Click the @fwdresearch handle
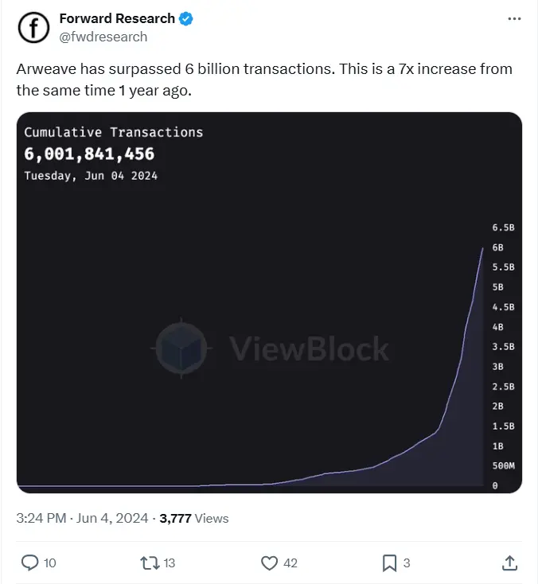The image size is (538, 584). (x=103, y=36)
